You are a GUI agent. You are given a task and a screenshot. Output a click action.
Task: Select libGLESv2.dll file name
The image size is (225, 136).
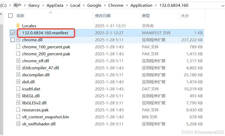click(x=34, y=103)
